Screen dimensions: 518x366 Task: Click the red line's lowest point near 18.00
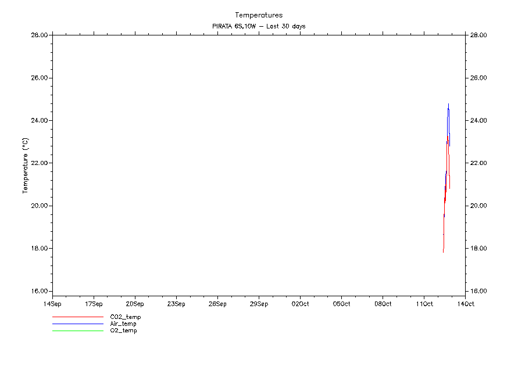tap(443, 252)
